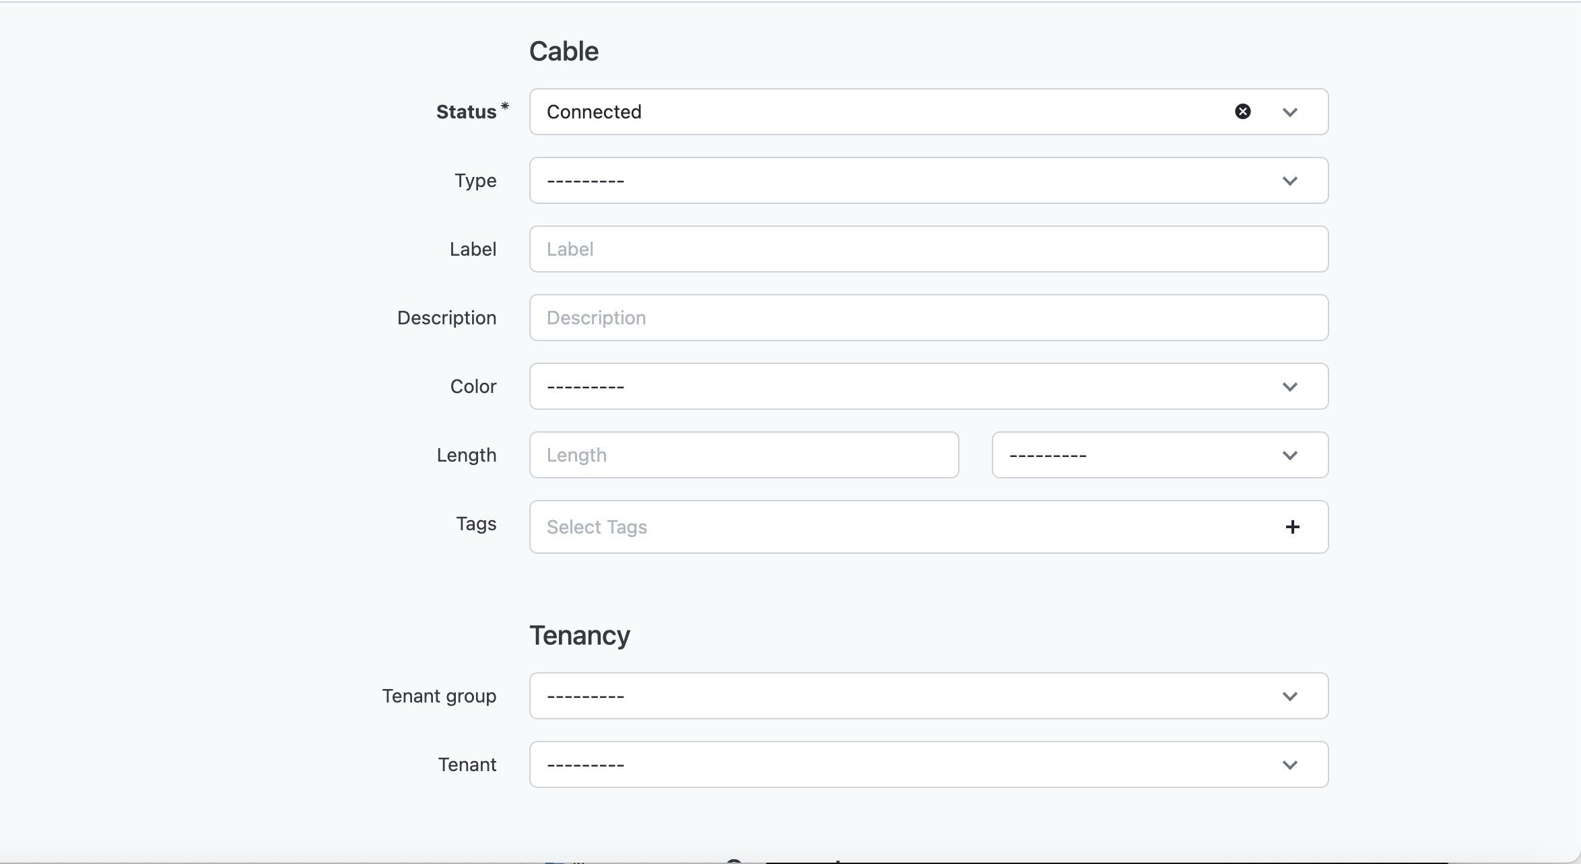The image size is (1581, 864).
Task: Click the chevron arrow in Color field
Action: 1289,387
